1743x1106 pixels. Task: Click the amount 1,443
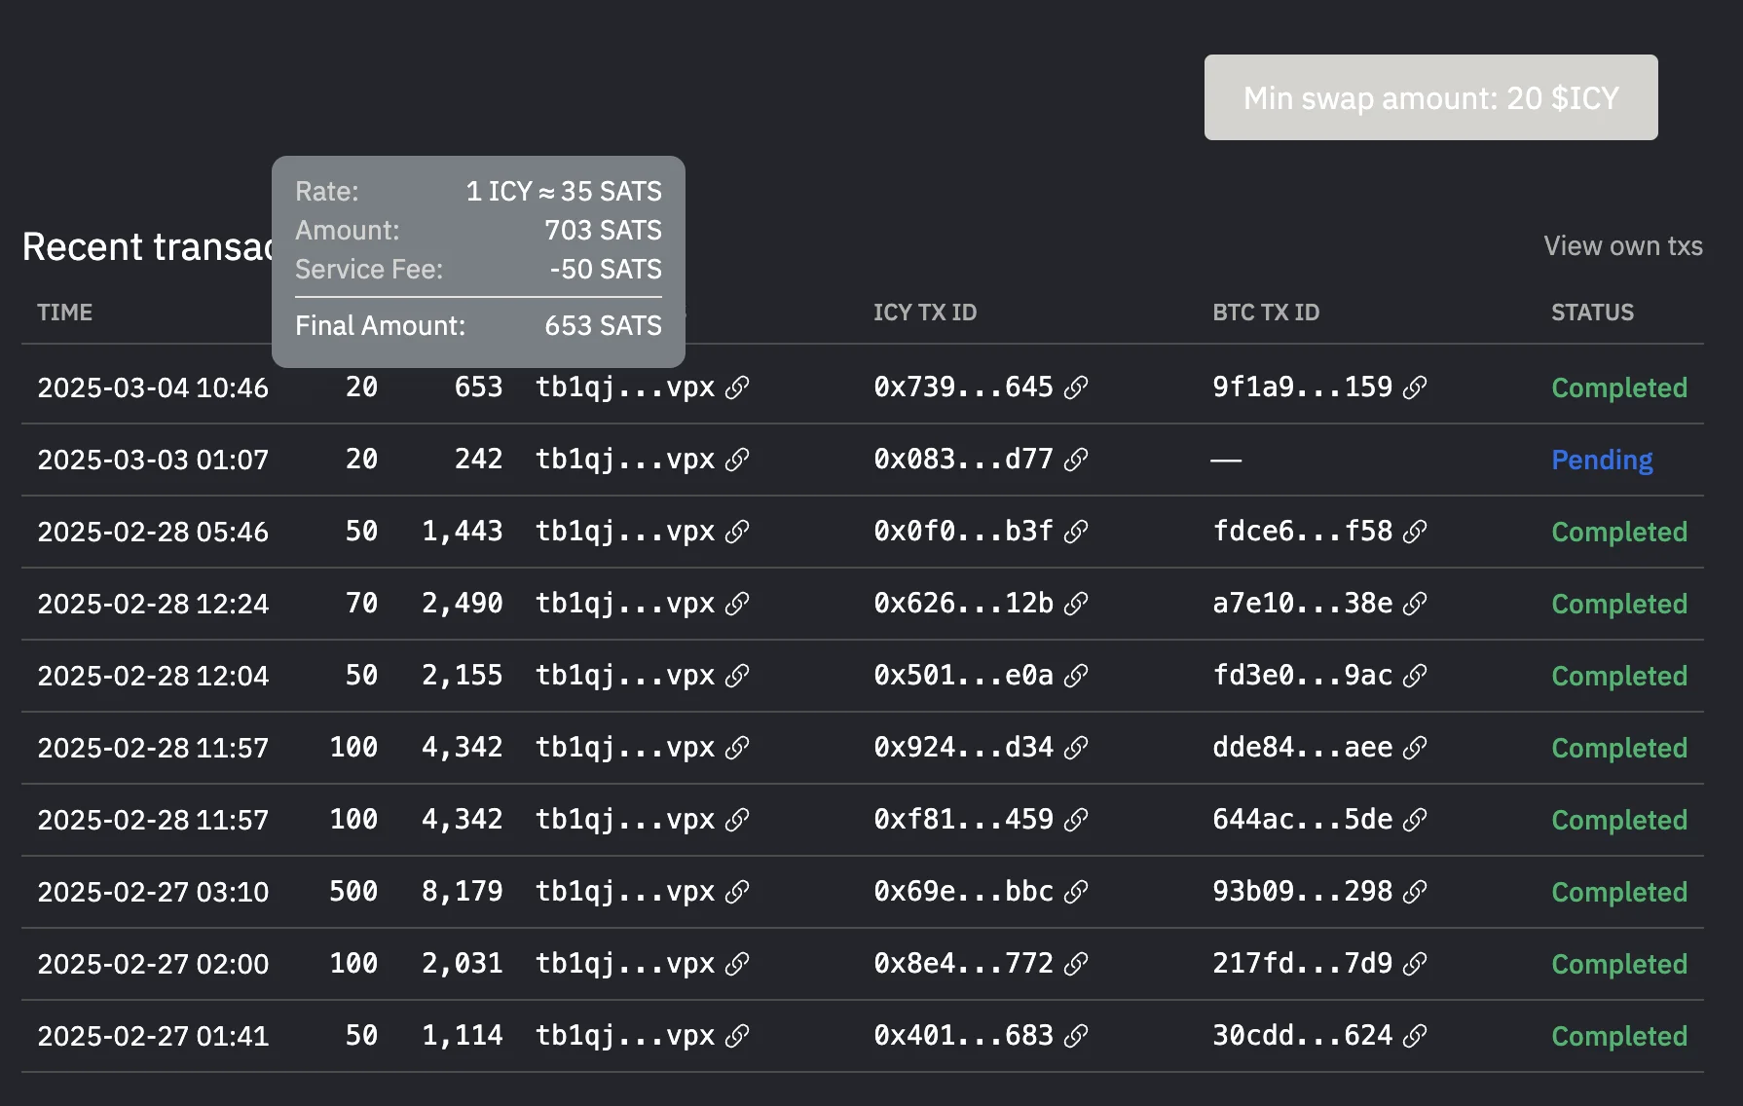pyautogui.click(x=462, y=531)
